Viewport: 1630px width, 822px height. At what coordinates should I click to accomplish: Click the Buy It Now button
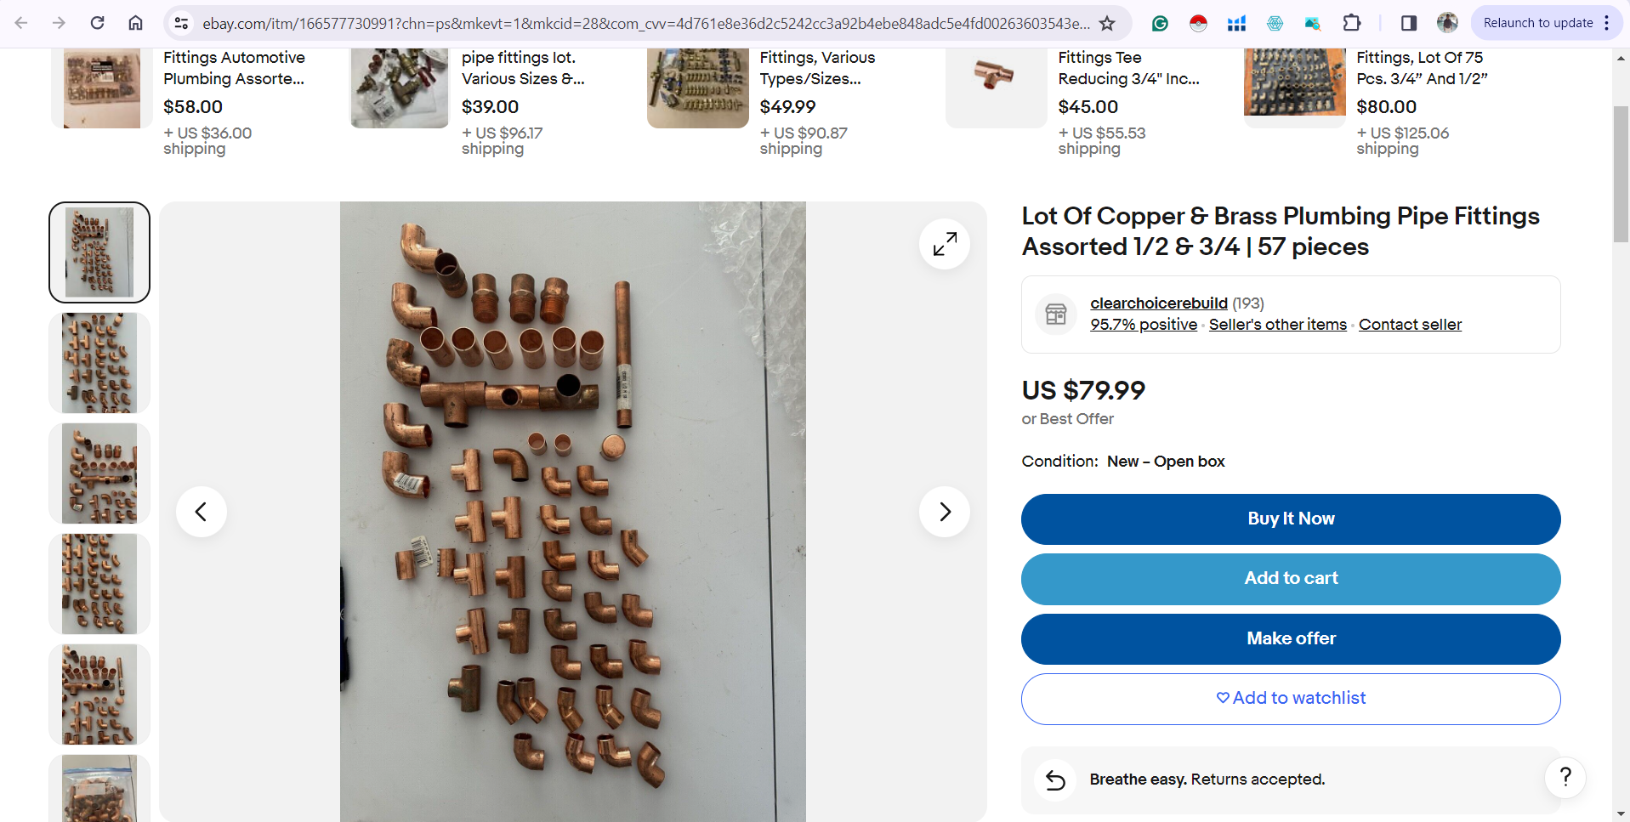click(1290, 519)
